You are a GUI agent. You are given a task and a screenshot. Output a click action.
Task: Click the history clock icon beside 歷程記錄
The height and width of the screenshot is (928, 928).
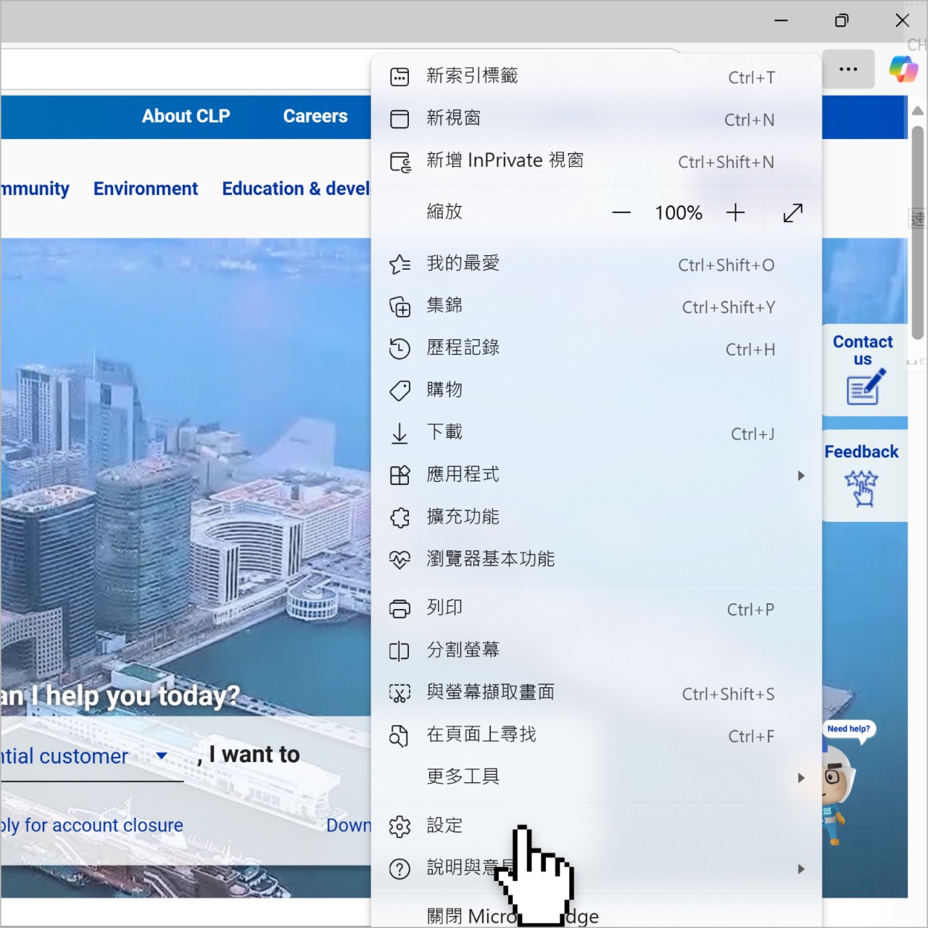pyautogui.click(x=399, y=349)
